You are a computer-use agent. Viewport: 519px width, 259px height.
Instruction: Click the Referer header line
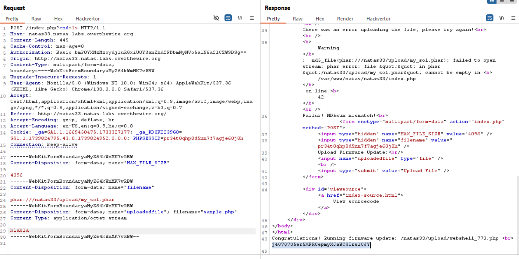[88, 114]
